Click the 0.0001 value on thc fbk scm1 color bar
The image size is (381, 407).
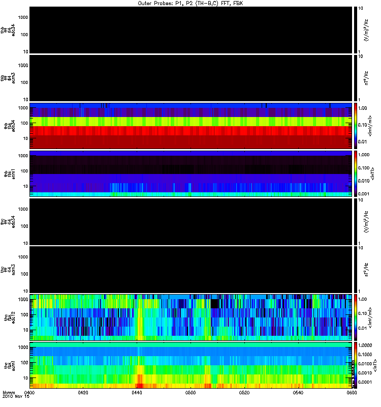(365, 382)
